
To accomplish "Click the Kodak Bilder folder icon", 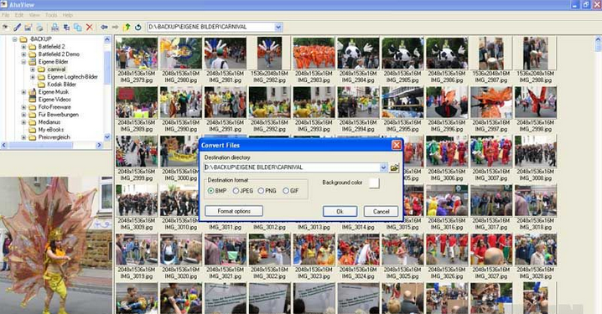I will (x=41, y=85).
